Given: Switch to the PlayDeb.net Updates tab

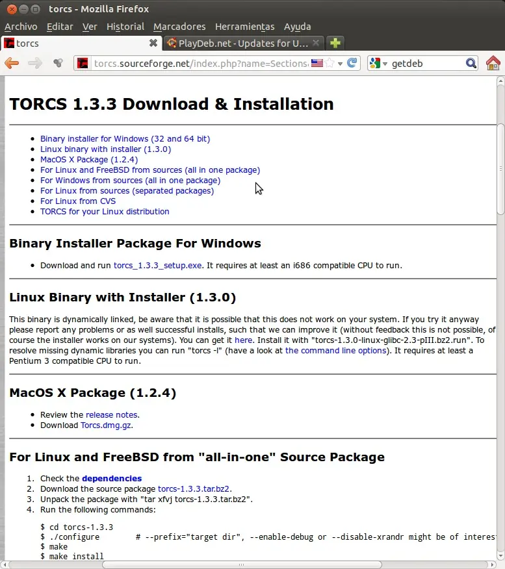Looking at the screenshot, I should (x=243, y=43).
